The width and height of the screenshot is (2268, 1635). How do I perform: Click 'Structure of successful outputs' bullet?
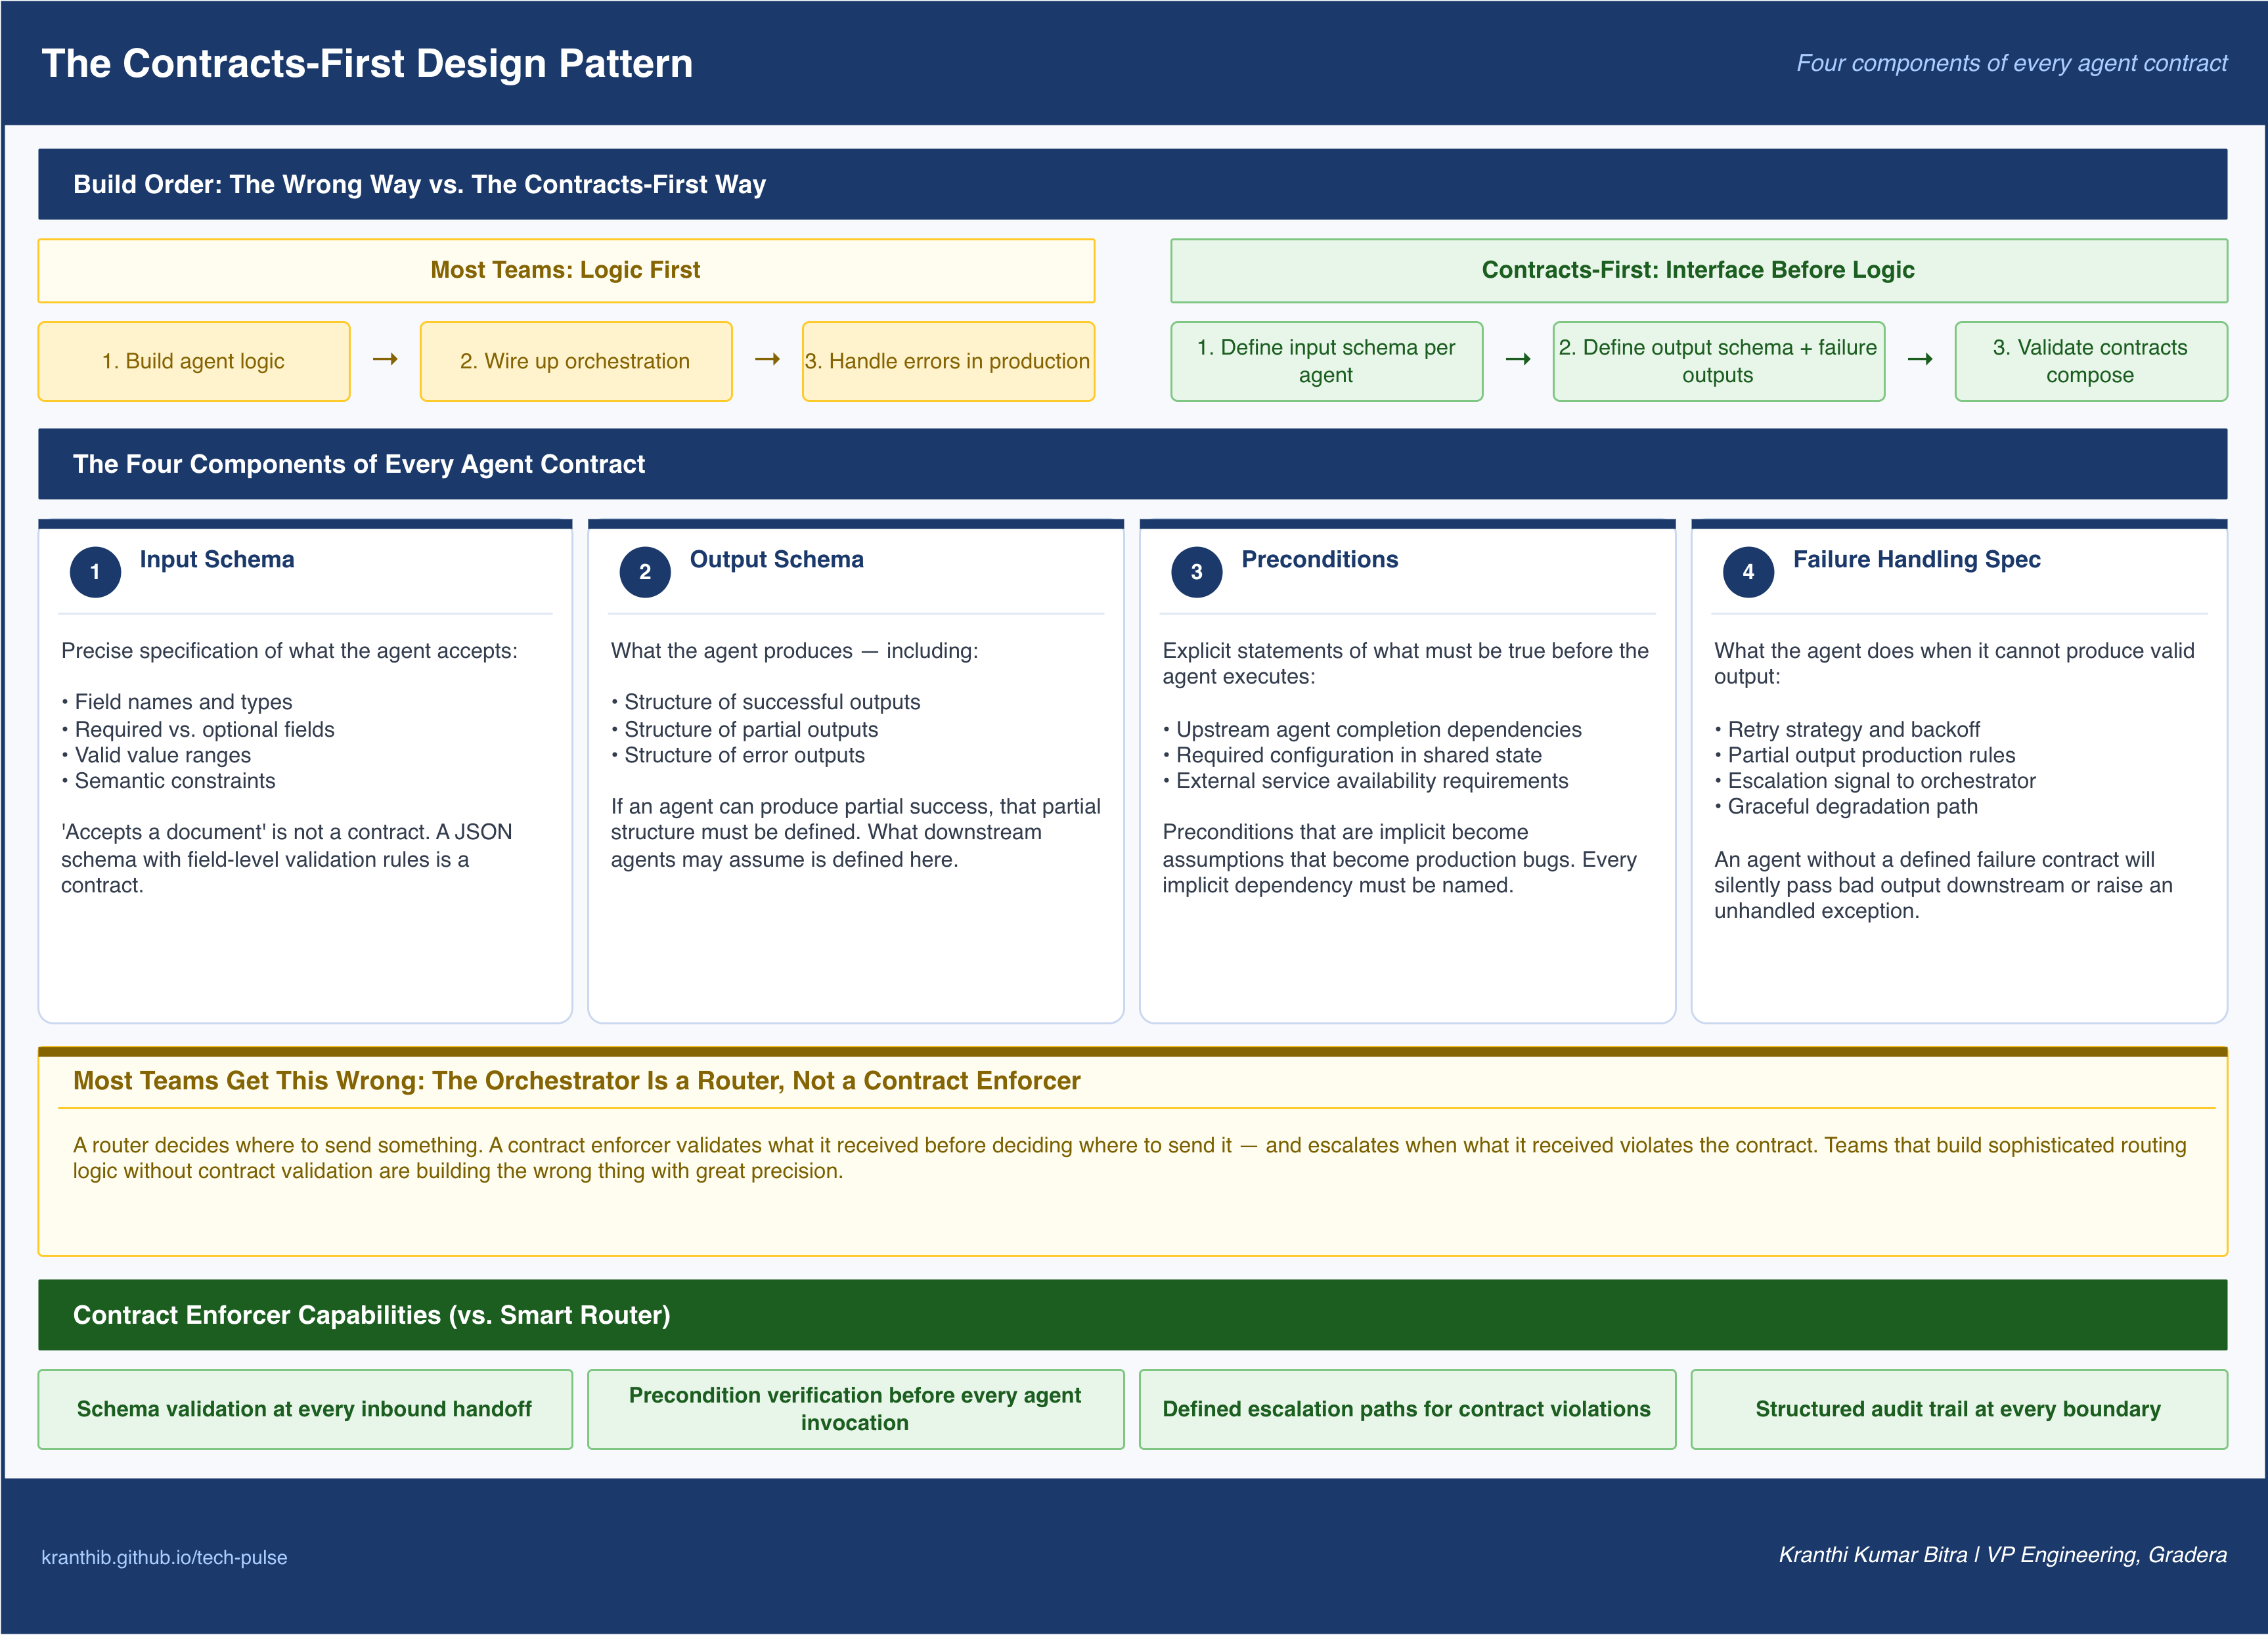tap(766, 702)
